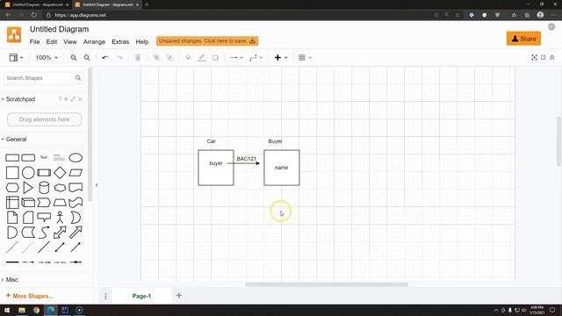Select the triangle shape in General
This screenshot has height=316, width=562.
[x=28, y=188]
